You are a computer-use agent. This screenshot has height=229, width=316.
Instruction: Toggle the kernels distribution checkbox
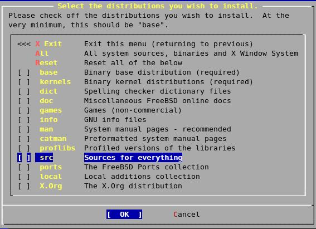pos(24,82)
